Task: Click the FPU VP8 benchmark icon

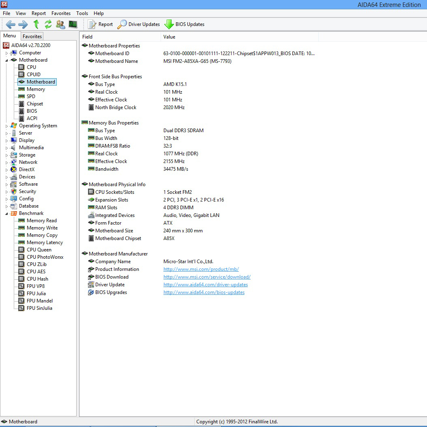Action: click(x=21, y=286)
